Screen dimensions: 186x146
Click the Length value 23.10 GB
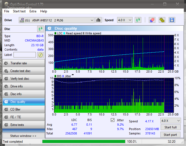pyautogui.click(x=37, y=45)
